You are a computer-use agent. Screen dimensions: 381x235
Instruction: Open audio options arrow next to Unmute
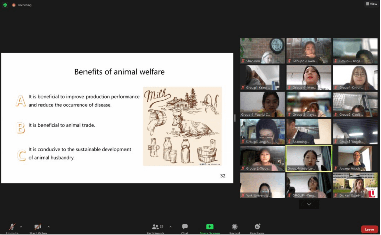(x=22, y=226)
